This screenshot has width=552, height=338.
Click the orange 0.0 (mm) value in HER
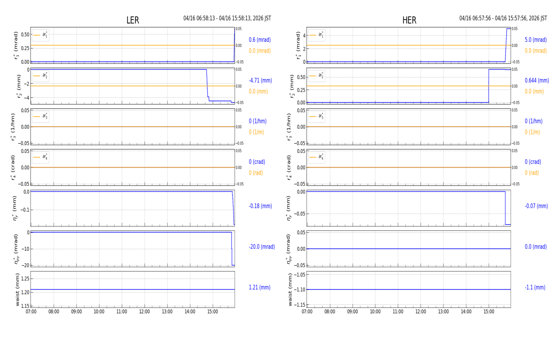pyautogui.click(x=534, y=91)
